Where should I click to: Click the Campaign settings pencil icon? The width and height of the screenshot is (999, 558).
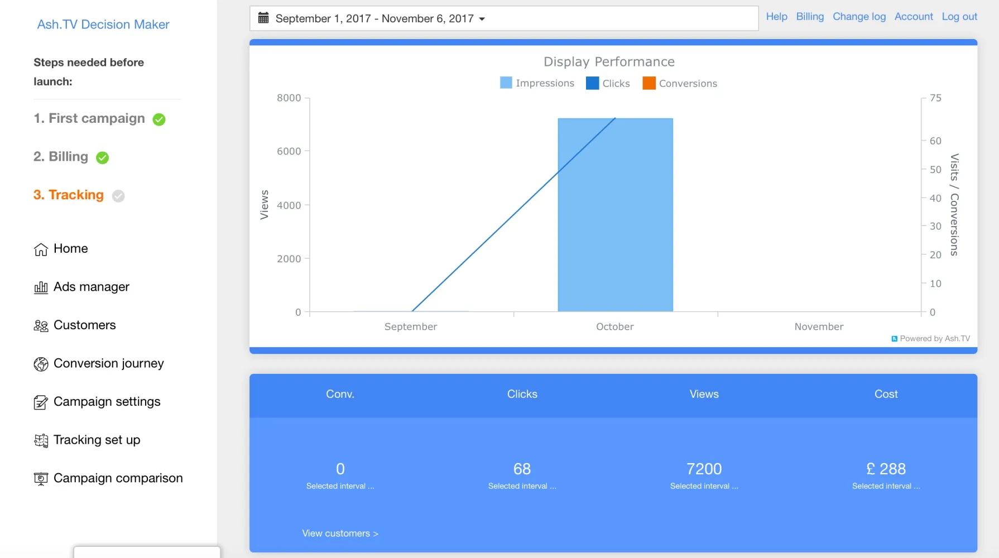tap(41, 402)
